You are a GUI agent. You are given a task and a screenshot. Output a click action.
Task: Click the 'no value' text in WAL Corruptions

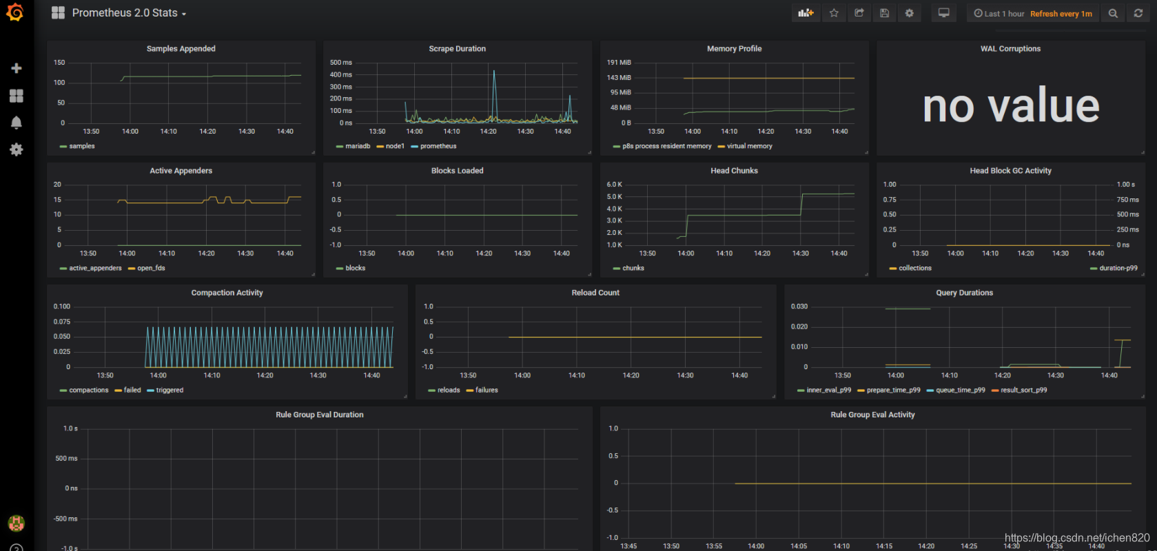1011,105
